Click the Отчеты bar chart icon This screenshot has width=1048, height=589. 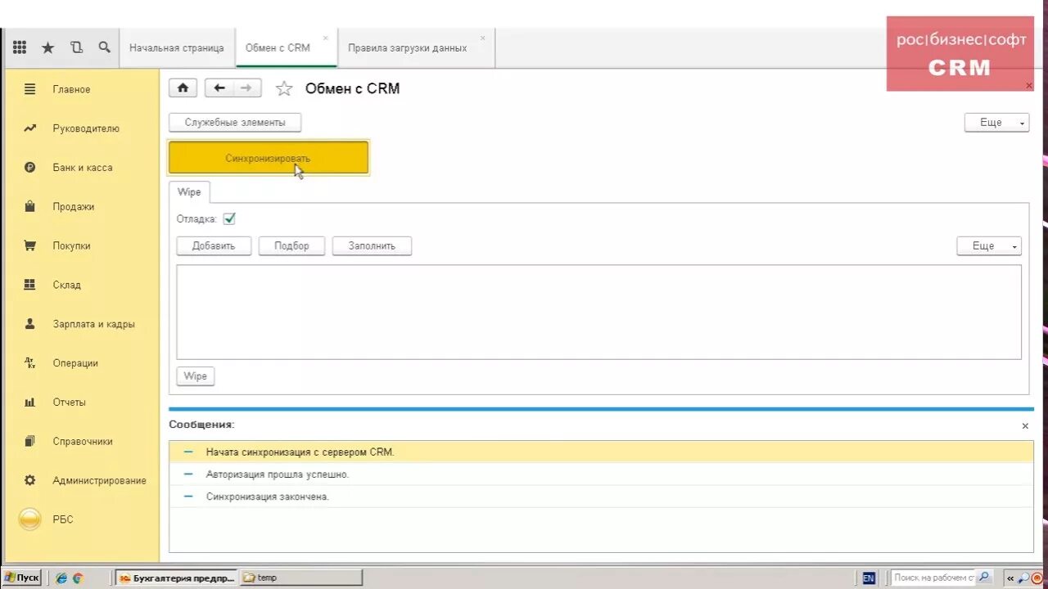30,402
